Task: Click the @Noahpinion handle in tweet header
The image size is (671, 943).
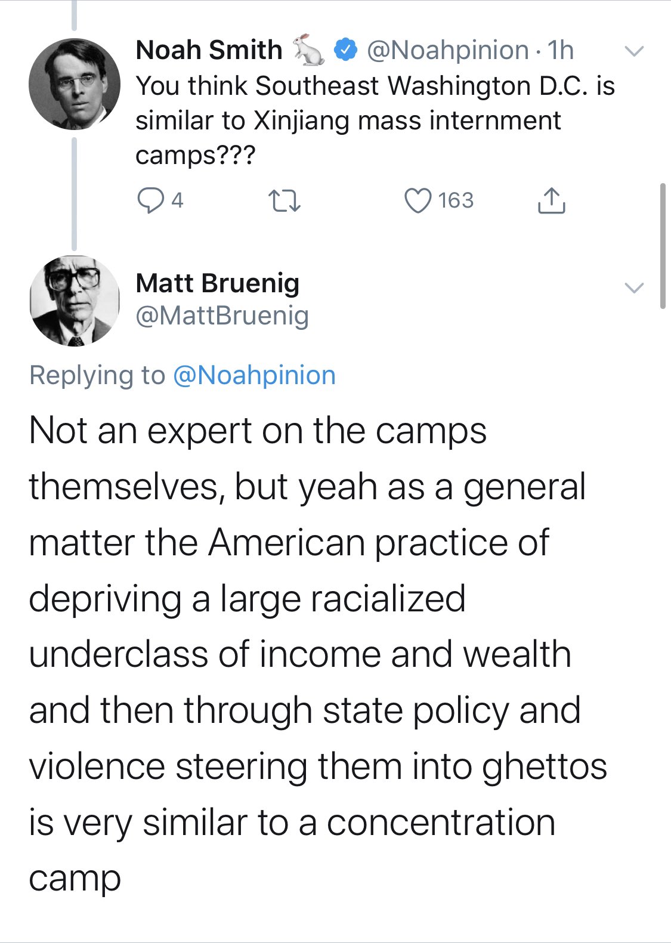Action: (x=447, y=50)
